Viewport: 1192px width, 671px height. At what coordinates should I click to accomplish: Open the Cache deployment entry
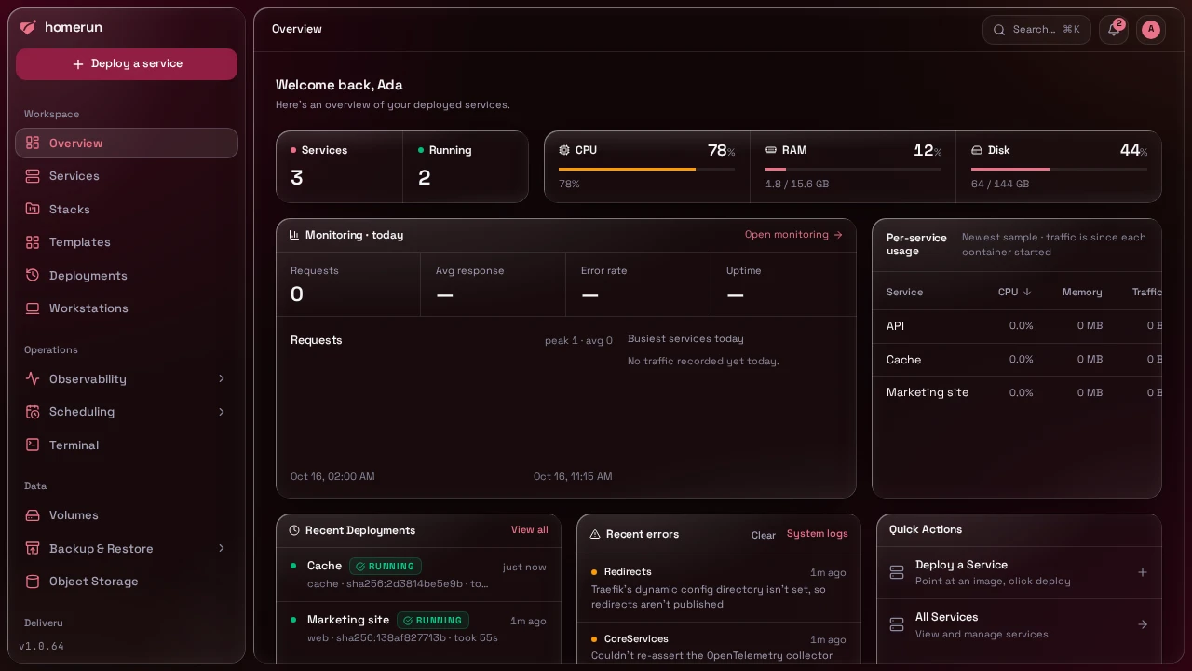coord(419,574)
